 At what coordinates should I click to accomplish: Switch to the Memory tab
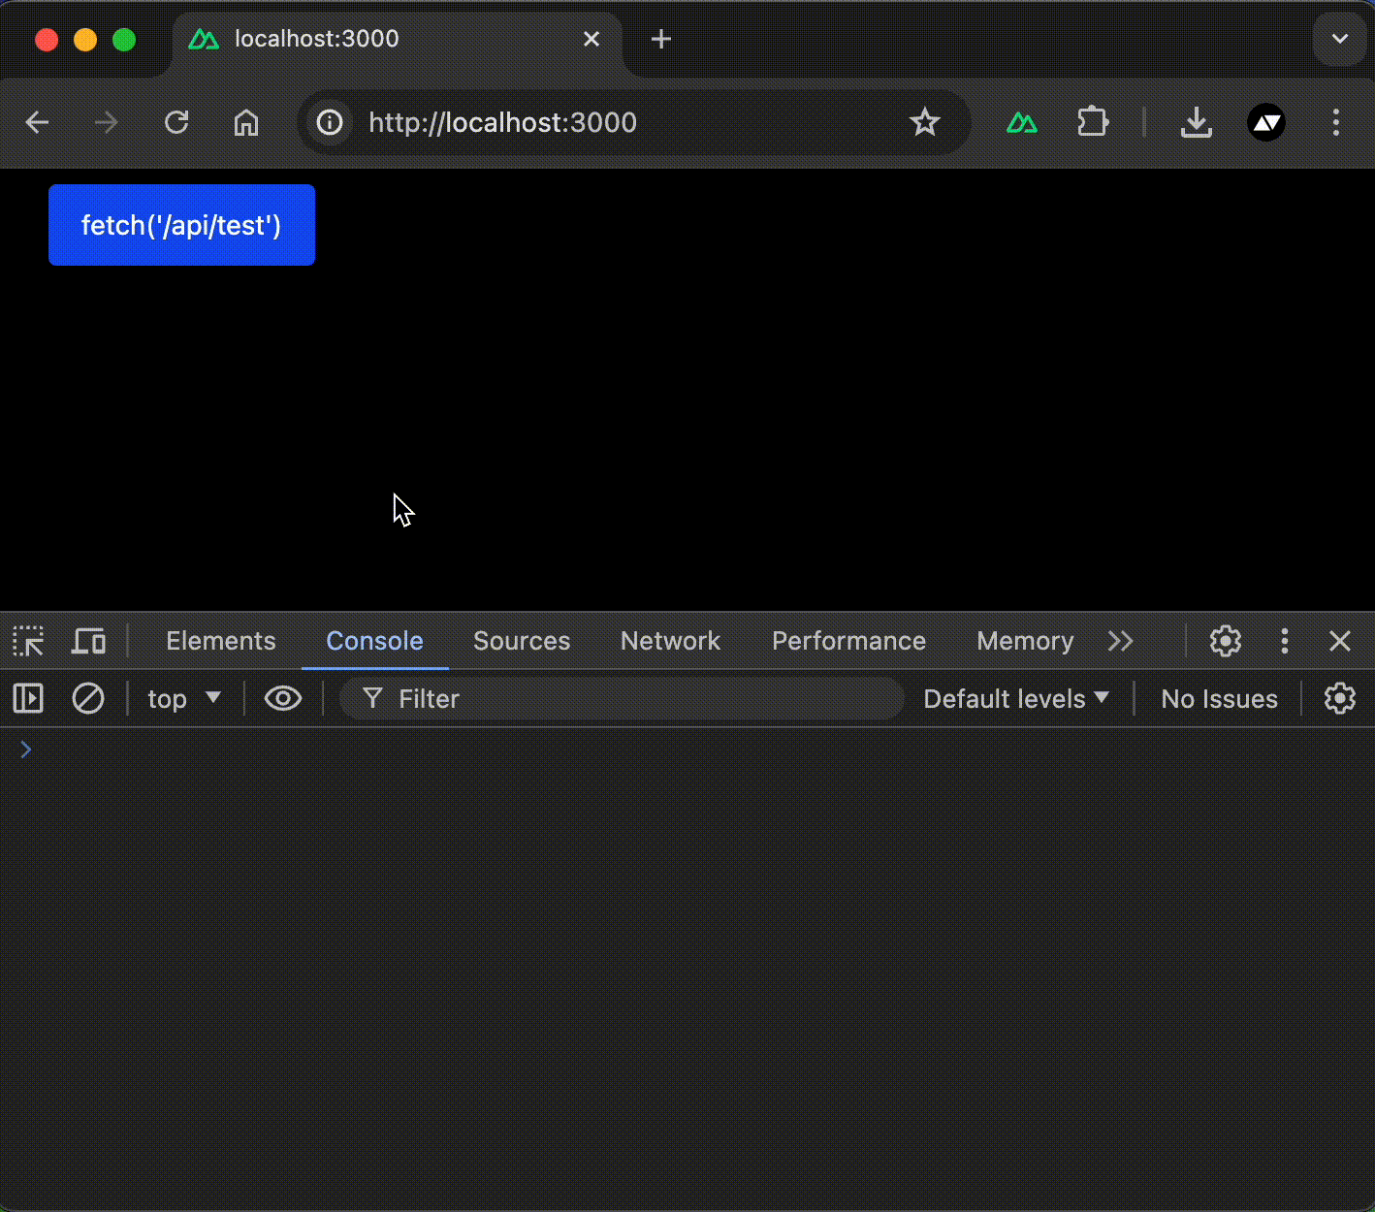pos(1026,641)
